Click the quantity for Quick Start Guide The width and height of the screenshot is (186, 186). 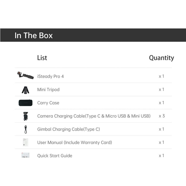click(162, 156)
